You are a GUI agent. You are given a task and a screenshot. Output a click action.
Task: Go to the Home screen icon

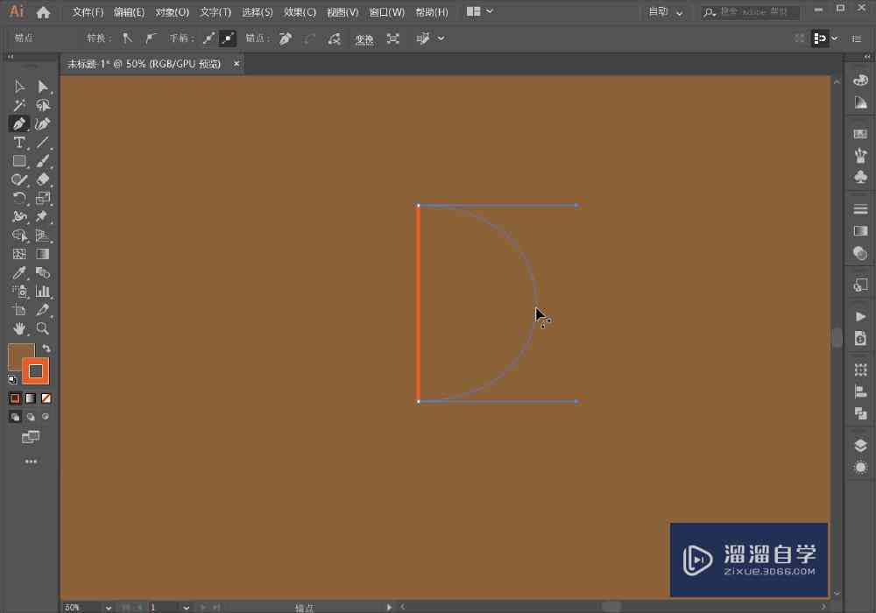(x=43, y=11)
